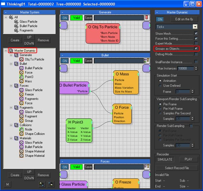Click the Max Instances input field
Viewport: 203px width, 191px height.
tap(186, 68)
